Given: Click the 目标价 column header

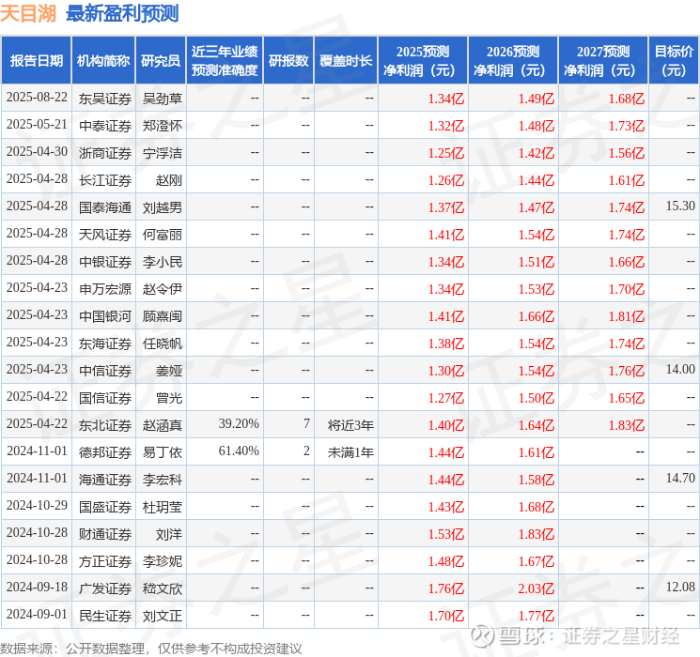Looking at the screenshot, I should coord(674,61).
